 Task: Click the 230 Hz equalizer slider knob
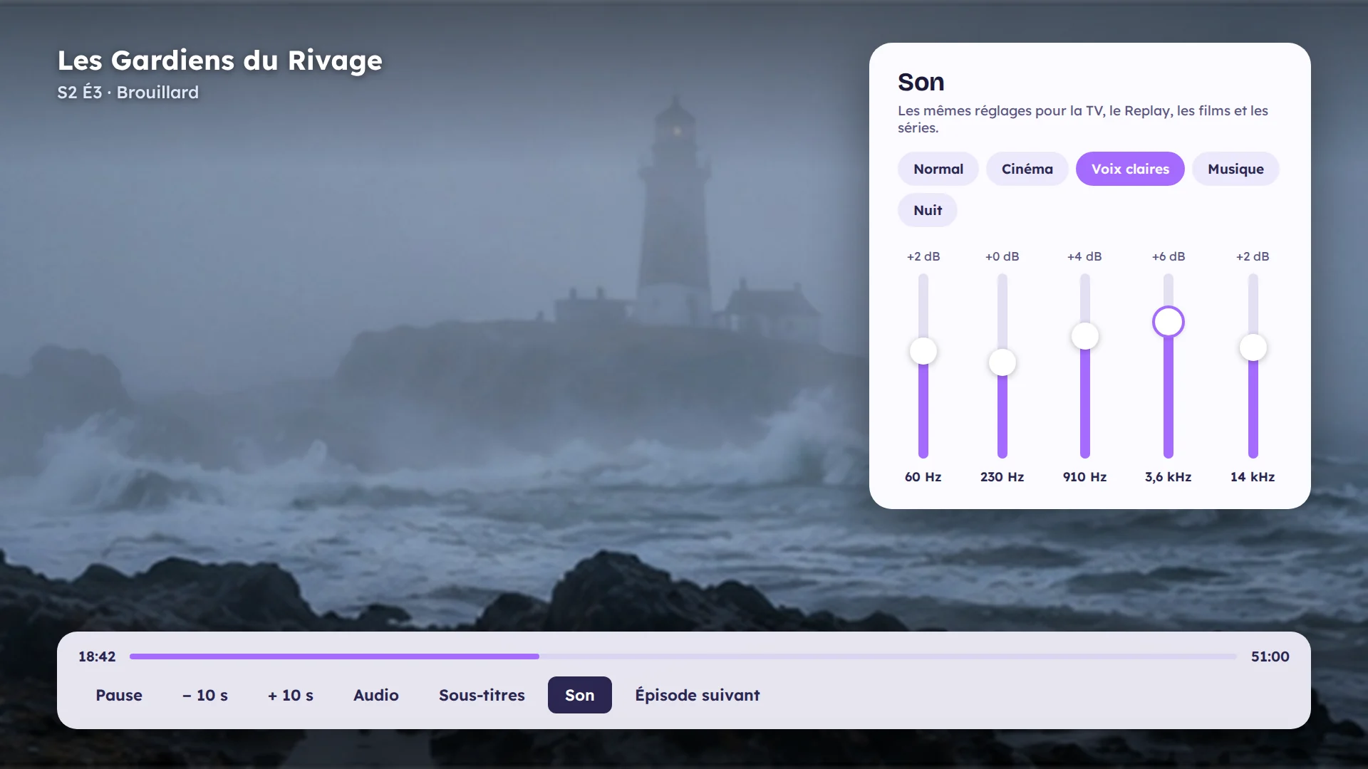click(1002, 362)
